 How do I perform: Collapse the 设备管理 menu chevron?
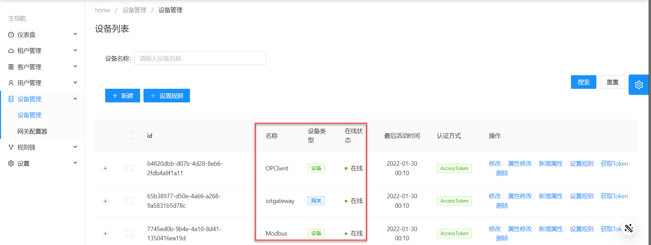[75, 99]
